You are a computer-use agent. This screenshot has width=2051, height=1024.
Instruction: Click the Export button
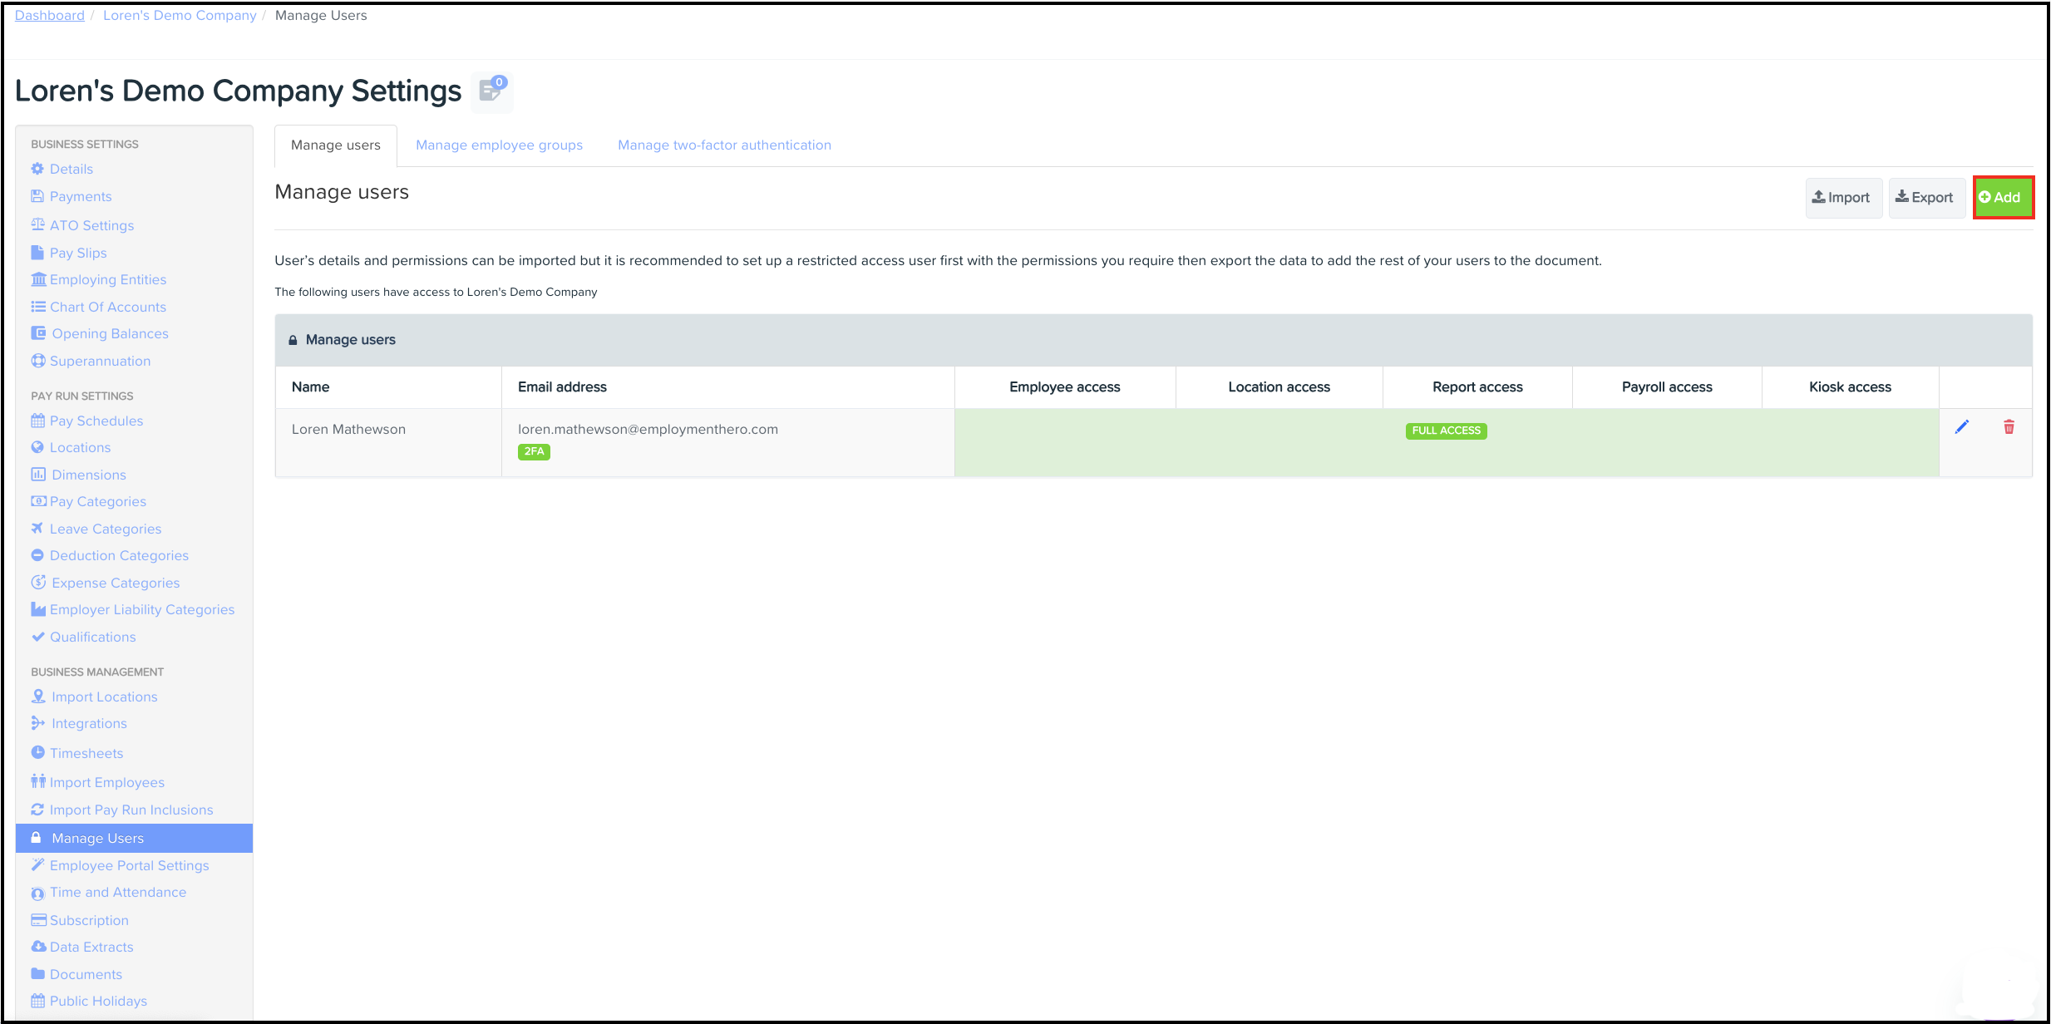coord(1925,198)
